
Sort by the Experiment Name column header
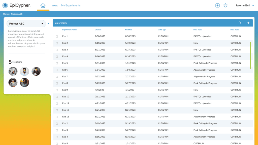69,30
